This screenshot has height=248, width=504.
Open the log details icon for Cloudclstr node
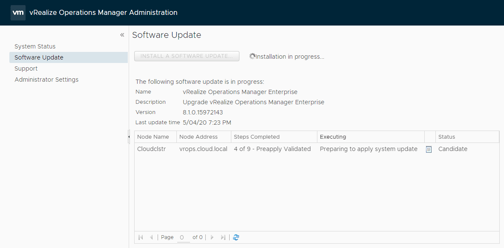point(429,149)
